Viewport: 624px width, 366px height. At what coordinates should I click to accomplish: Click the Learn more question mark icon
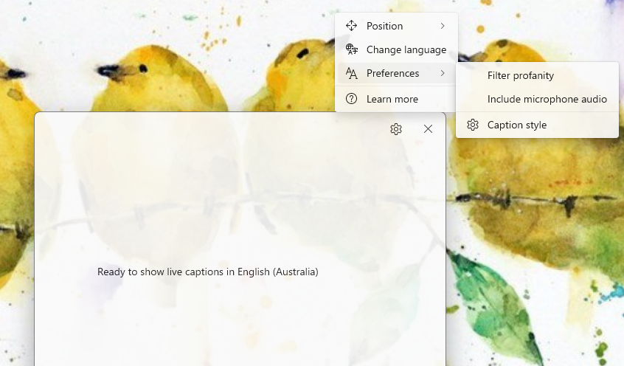352,99
